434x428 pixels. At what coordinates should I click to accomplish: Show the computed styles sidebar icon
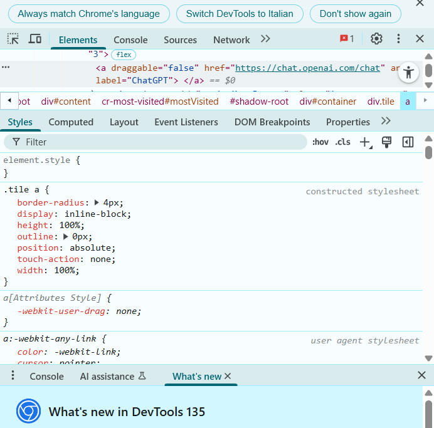(408, 142)
